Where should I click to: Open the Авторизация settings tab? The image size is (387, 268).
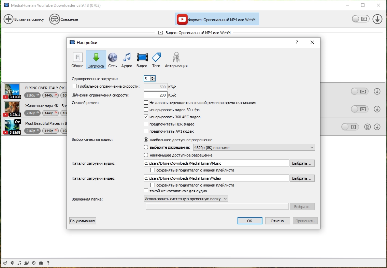coord(176,60)
